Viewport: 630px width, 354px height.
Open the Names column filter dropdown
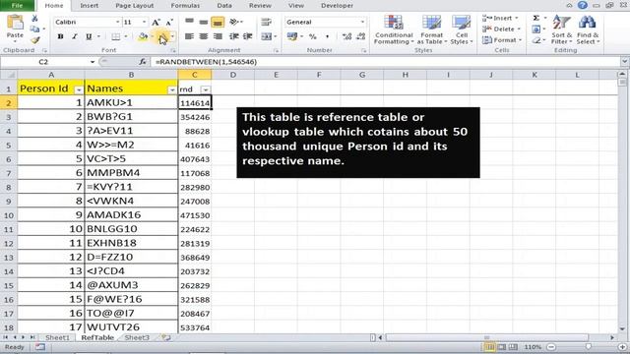pos(172,89)
